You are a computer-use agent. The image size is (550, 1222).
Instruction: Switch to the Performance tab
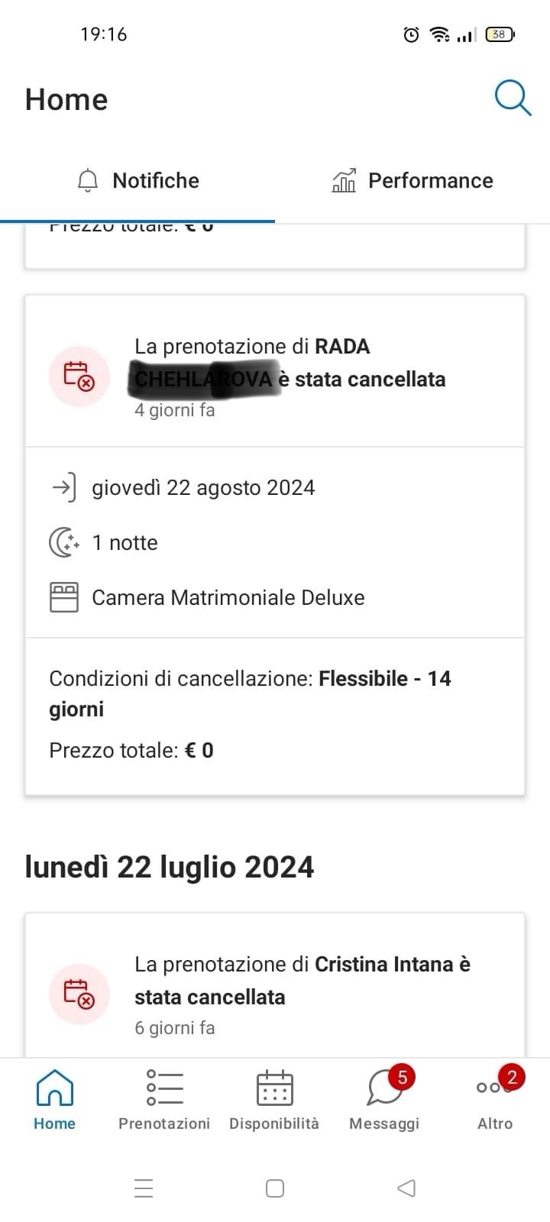tap(412, 181)
